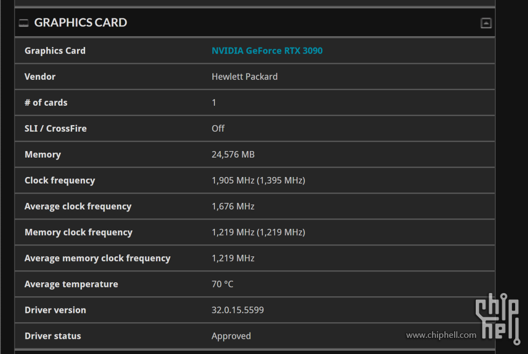Select the average clock value '1,676 MHz'
This screenshot has width=528, height=354.
pyautogui.click(x=233, y=207)
